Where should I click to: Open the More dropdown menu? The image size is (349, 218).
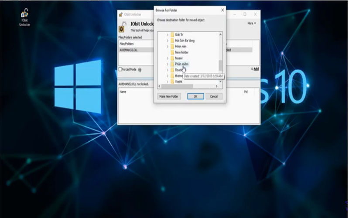tap(252, 23)
